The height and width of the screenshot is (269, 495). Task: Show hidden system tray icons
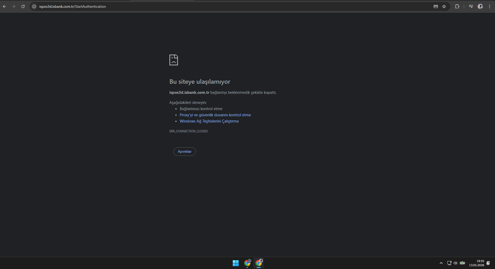(441, 263)
